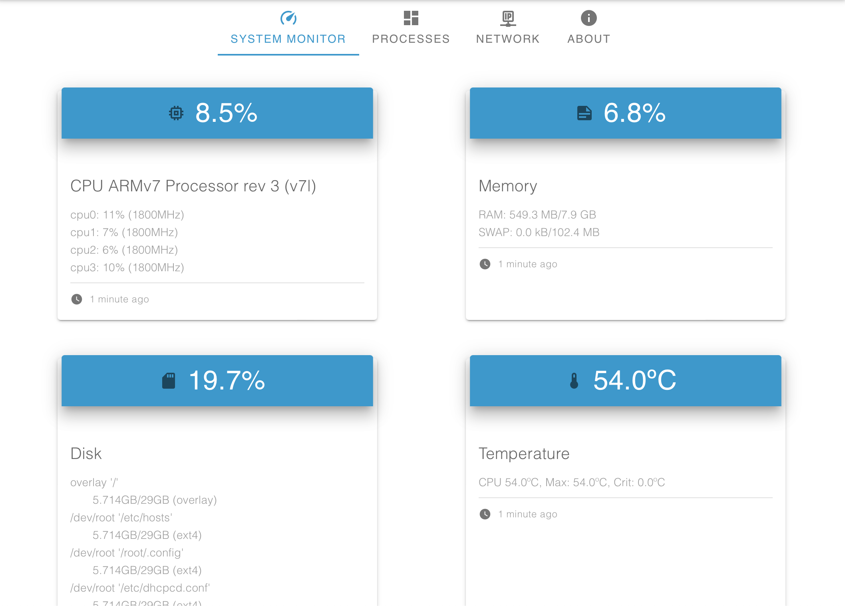845x606 pixels.
Task: Switch to the Processes tab
Action: pos(410,38)
